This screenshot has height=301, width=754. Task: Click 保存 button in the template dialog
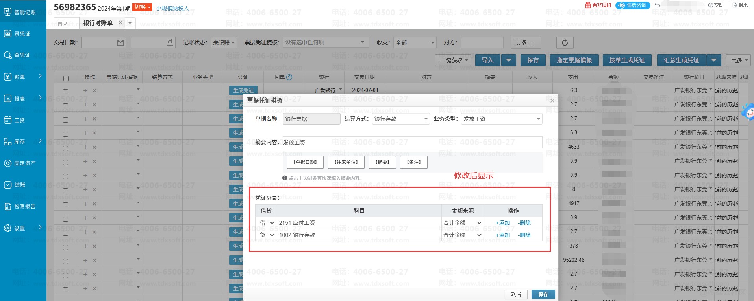[543, 294]
